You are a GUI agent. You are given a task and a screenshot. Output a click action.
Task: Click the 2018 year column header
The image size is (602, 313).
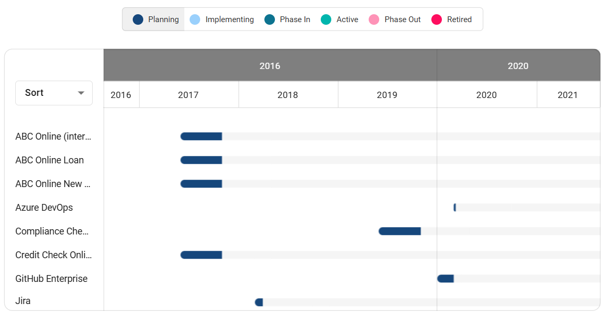coord(288,95)
